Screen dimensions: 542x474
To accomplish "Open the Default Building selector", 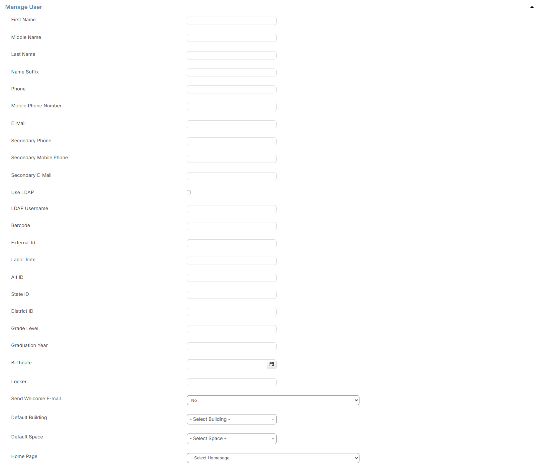I will (x=231, y=419).
